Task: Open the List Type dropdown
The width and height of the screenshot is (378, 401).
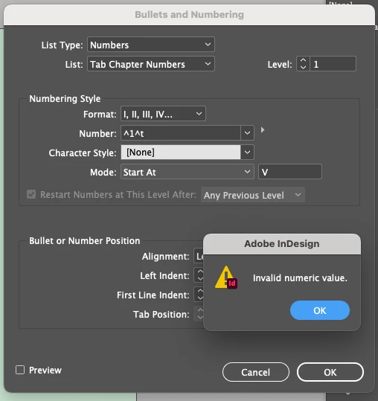Action: 151,45
